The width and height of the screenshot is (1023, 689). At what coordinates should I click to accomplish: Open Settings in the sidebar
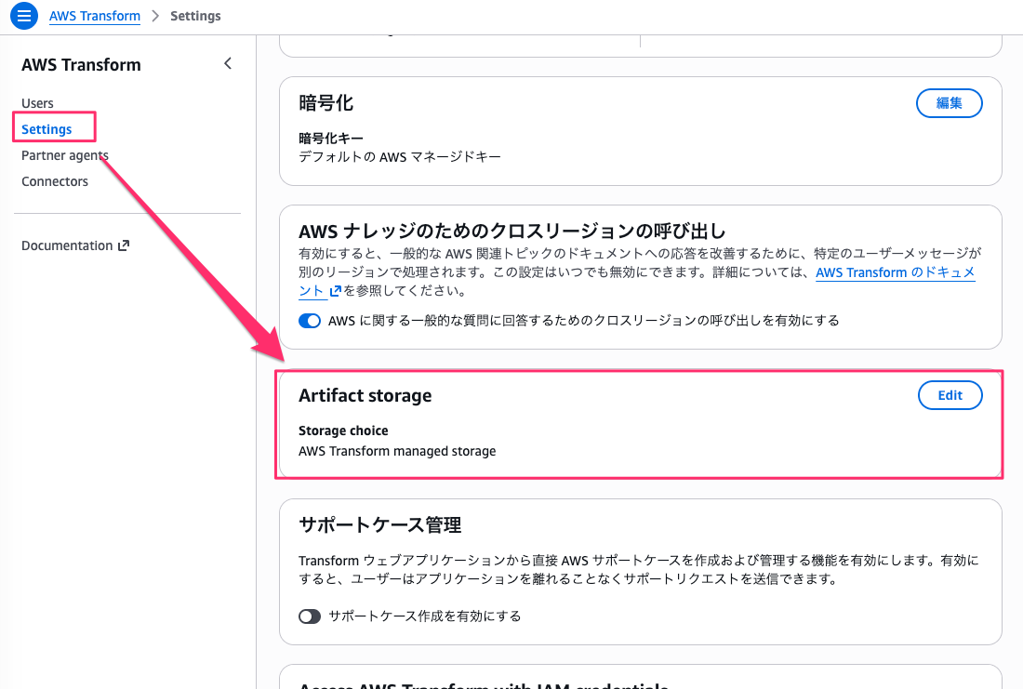tap(46, 129)
